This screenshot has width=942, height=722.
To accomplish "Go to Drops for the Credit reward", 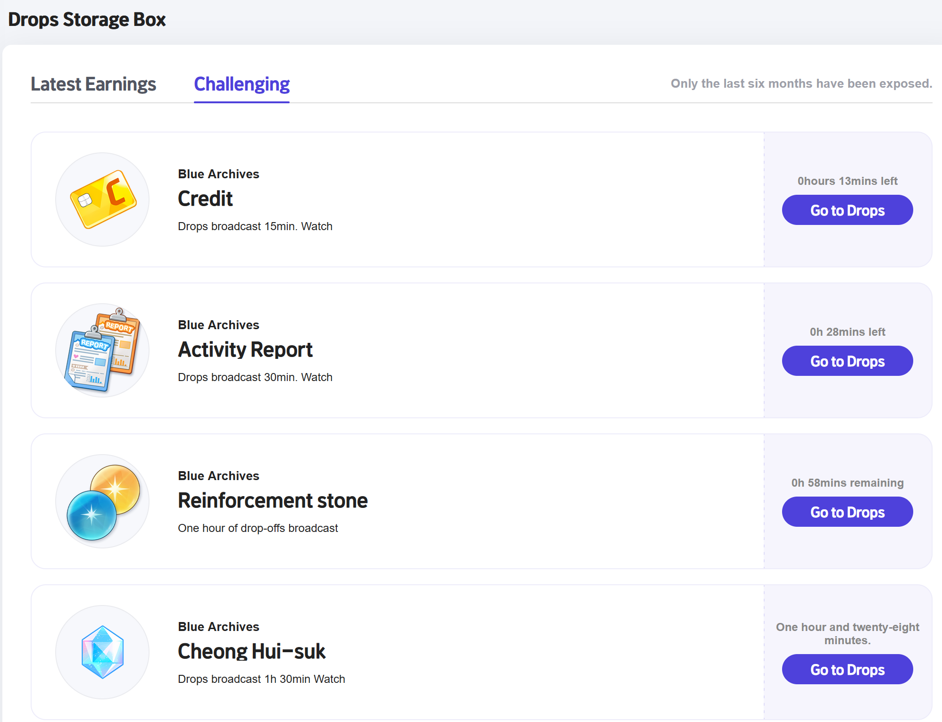I will 847,210.
